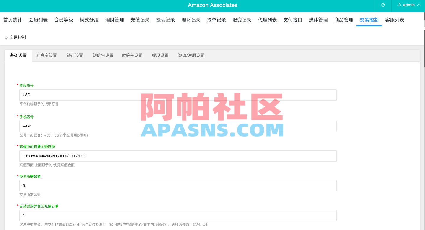Open 媒体管理 page
The image size is (425, 230).
318,20
